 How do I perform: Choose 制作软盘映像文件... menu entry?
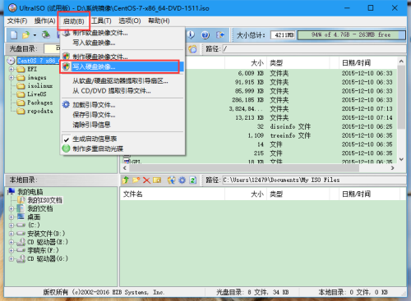point(122,33)
